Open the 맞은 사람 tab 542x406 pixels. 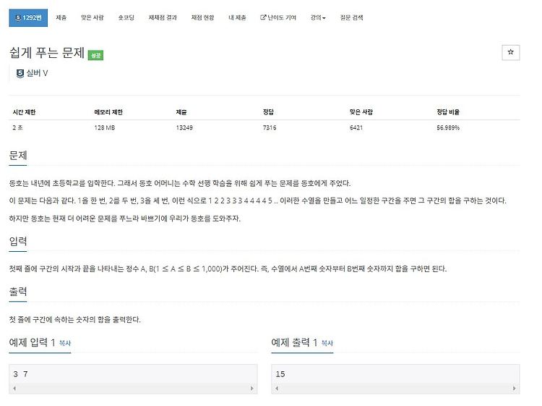pyautogui.click(x=92, y=17)
